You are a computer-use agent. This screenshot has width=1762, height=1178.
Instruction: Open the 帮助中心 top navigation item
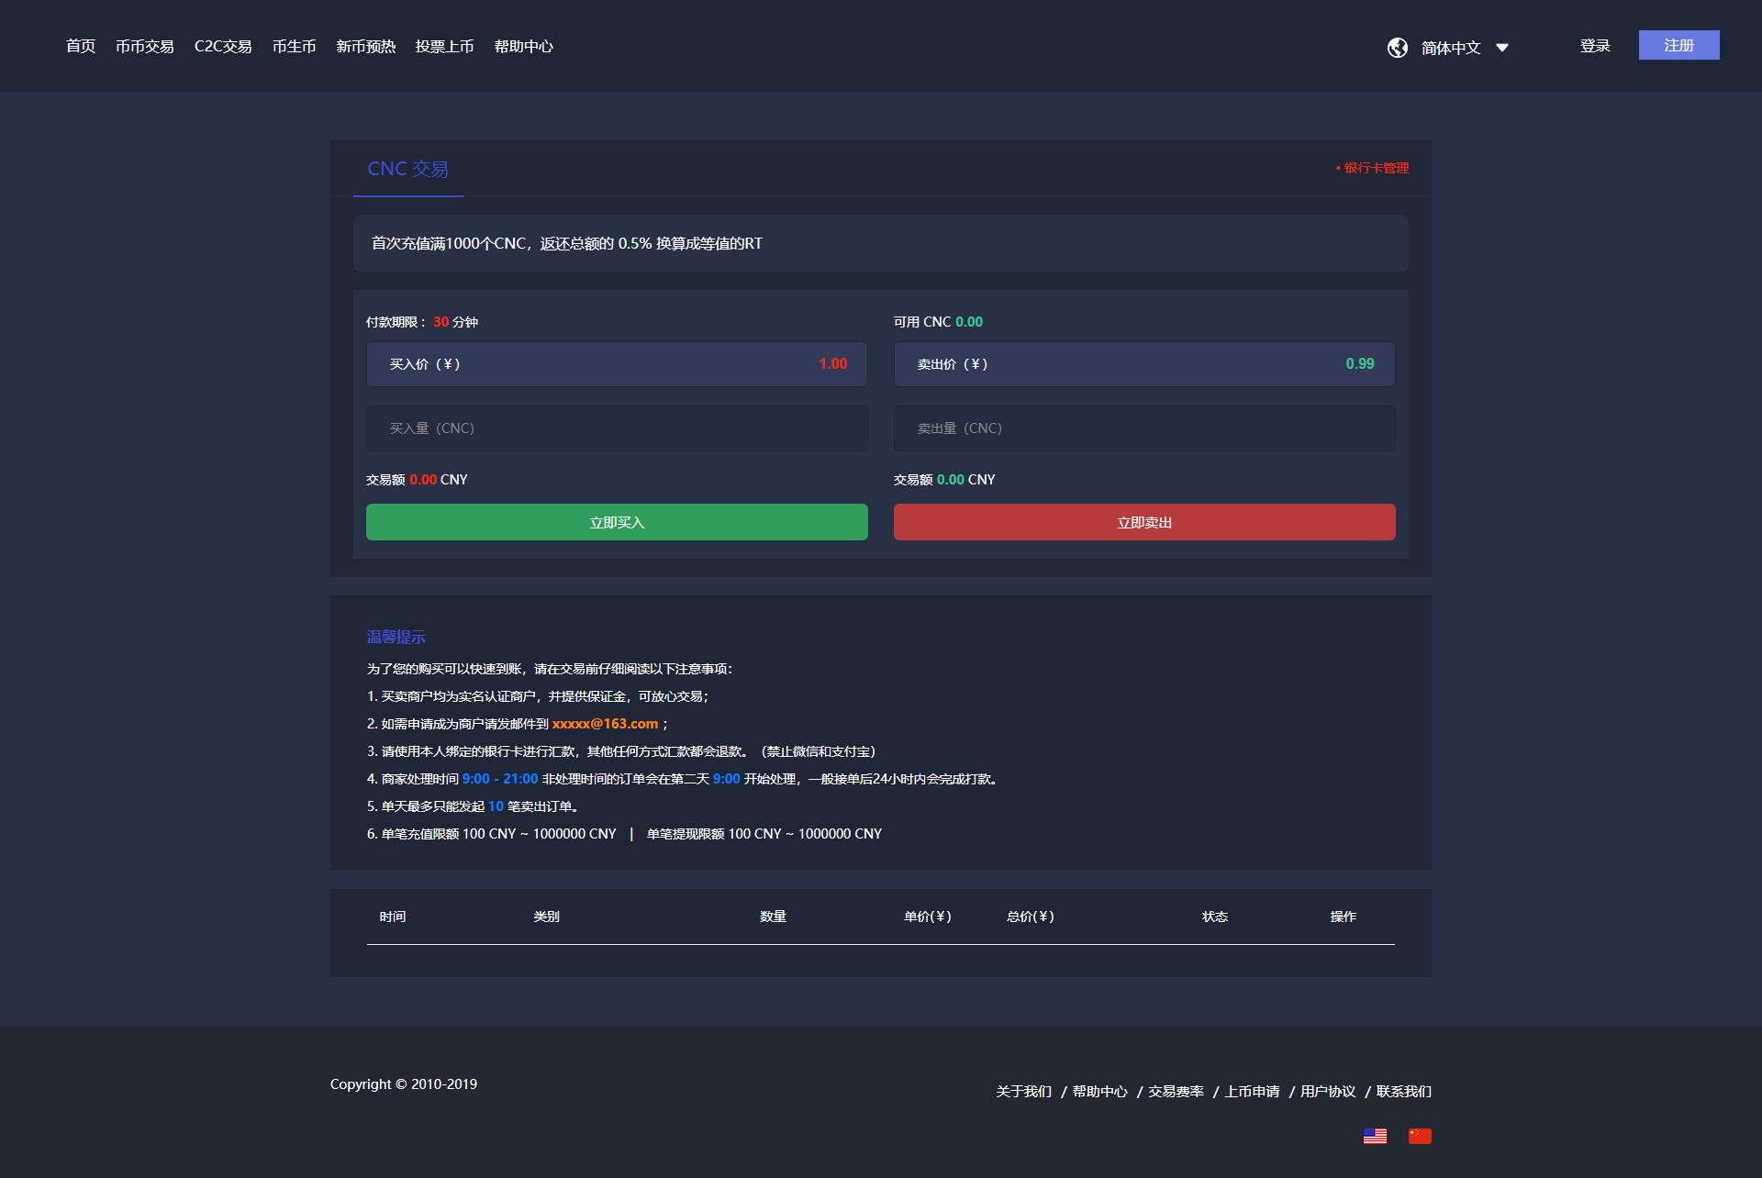coord(523,46)
